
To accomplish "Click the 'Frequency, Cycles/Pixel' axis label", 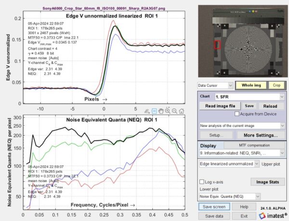I will [x=103, y=205].
